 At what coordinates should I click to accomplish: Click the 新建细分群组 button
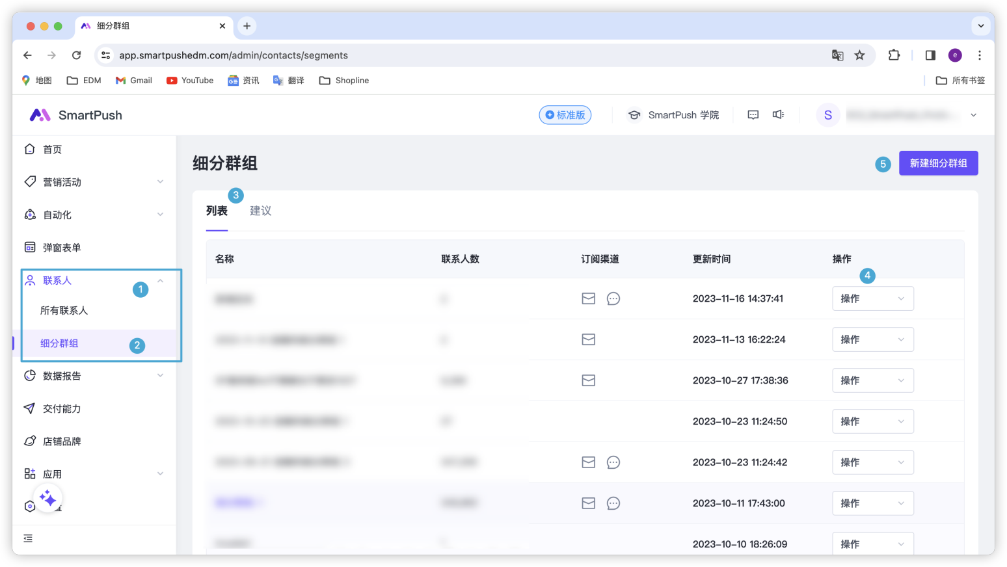pyautogui.click(x=938, y=163)
